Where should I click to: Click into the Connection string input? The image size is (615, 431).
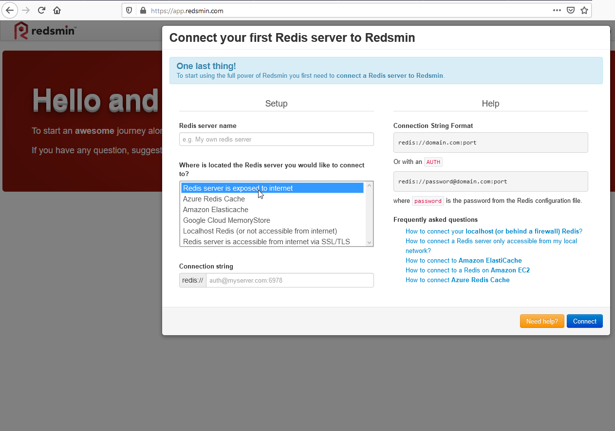pyautogui.click(x=290, y=280)
